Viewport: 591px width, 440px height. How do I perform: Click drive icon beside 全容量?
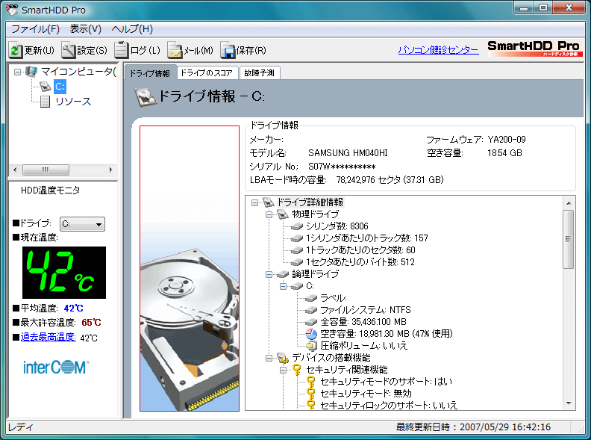[311, 322]
